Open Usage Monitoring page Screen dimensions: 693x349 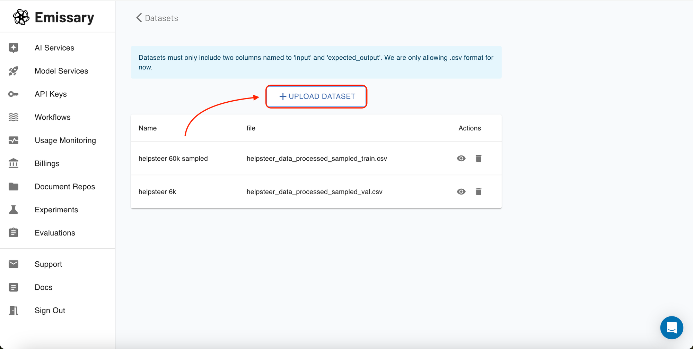58,141
